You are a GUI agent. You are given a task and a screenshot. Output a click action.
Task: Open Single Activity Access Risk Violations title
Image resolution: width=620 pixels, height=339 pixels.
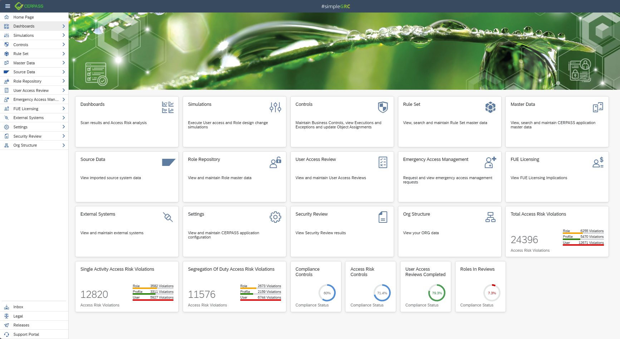tap(117, 269)
